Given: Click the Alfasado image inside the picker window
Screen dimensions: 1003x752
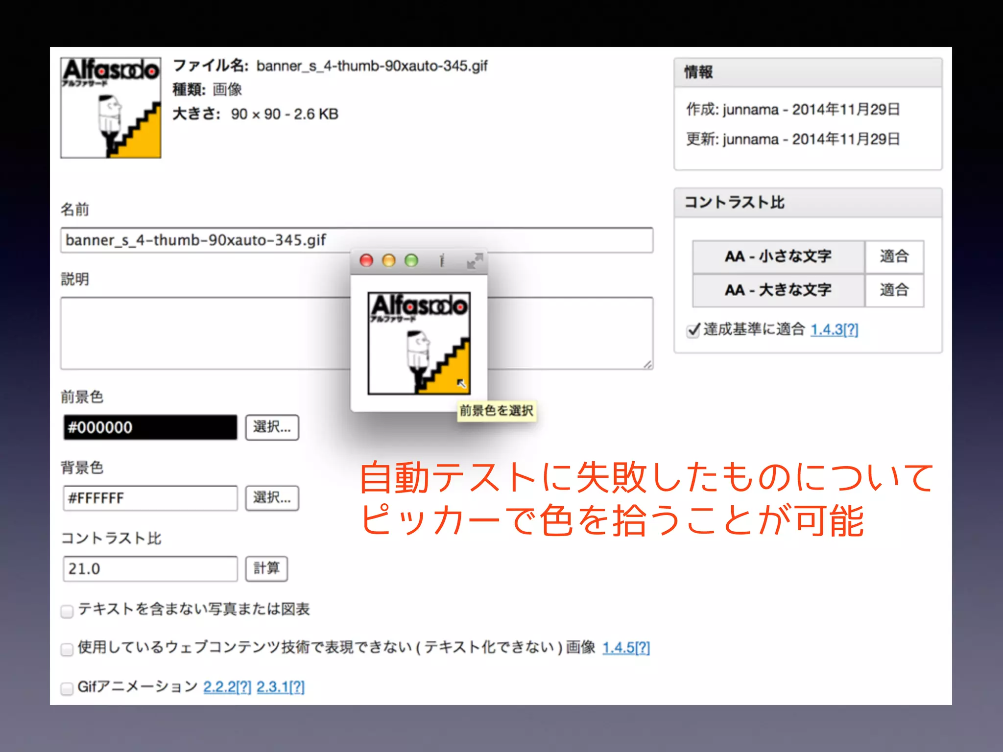Looking at the screenshot, I should 419,343.
